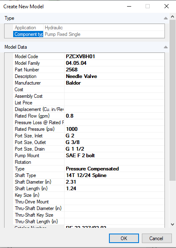Edit the Model Code field PZCXVBH01

click(114, 57)
